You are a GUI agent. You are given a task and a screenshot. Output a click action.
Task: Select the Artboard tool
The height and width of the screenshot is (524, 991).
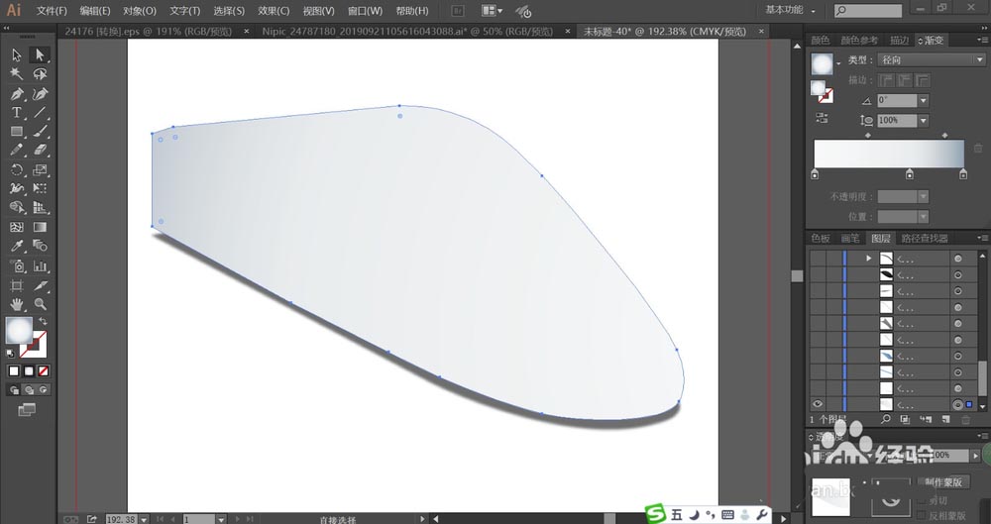tap(17, 285)
